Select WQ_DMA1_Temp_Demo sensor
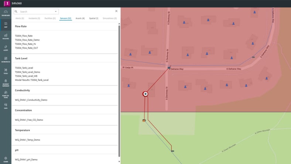 point(27,140)
